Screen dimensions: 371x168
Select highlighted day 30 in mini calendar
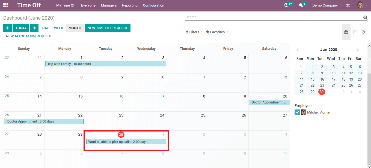tap(322, 92)
